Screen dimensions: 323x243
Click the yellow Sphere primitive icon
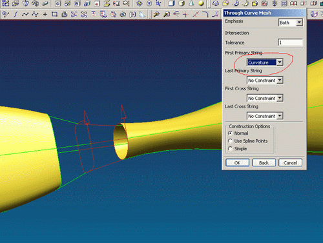[x=201, y=3]
